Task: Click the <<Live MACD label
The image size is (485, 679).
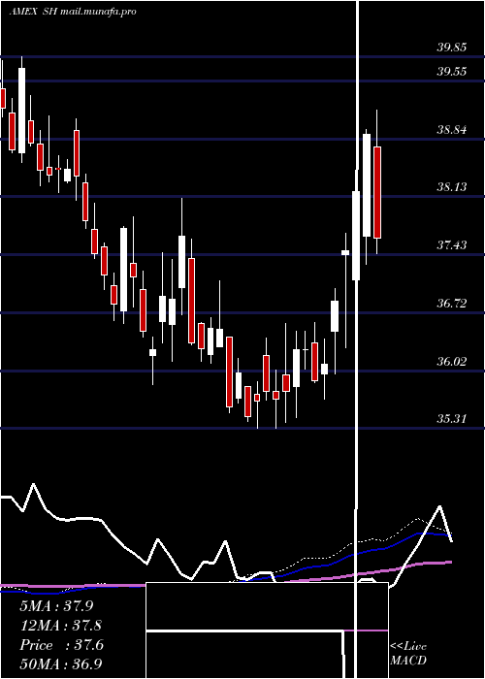Action: pyautogui.click(x=408, y=653)
